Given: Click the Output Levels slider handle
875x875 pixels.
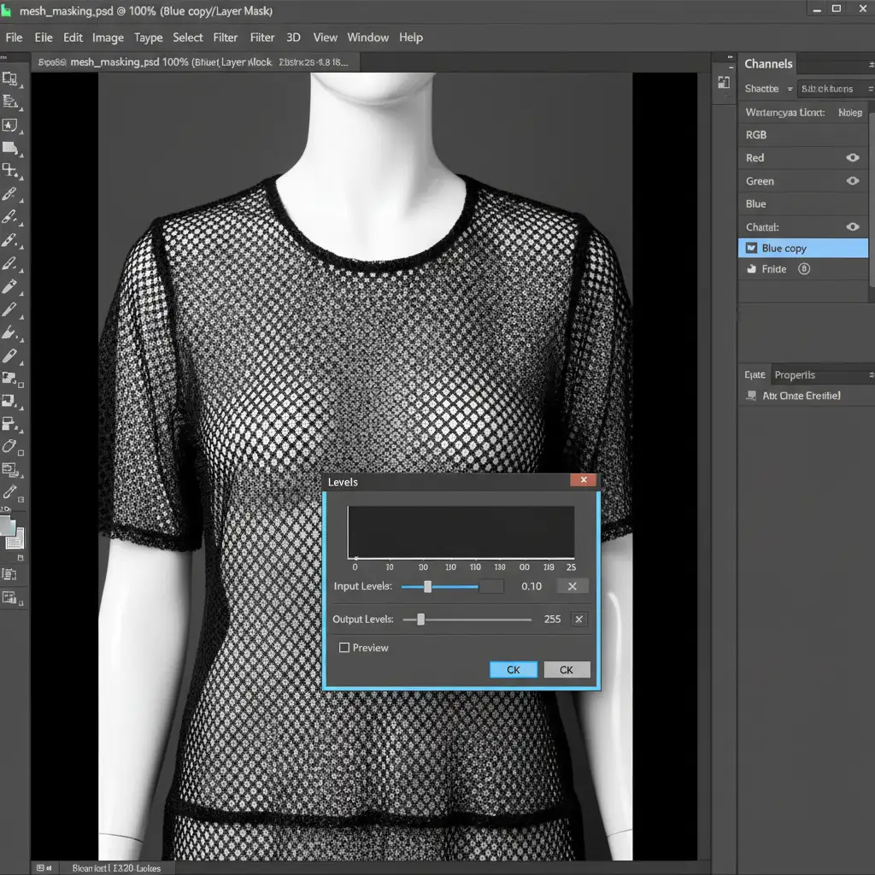Looking at the screenshot, I should click(420, 620).
